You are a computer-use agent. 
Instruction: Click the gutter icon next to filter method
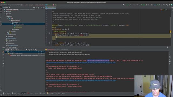50,33
